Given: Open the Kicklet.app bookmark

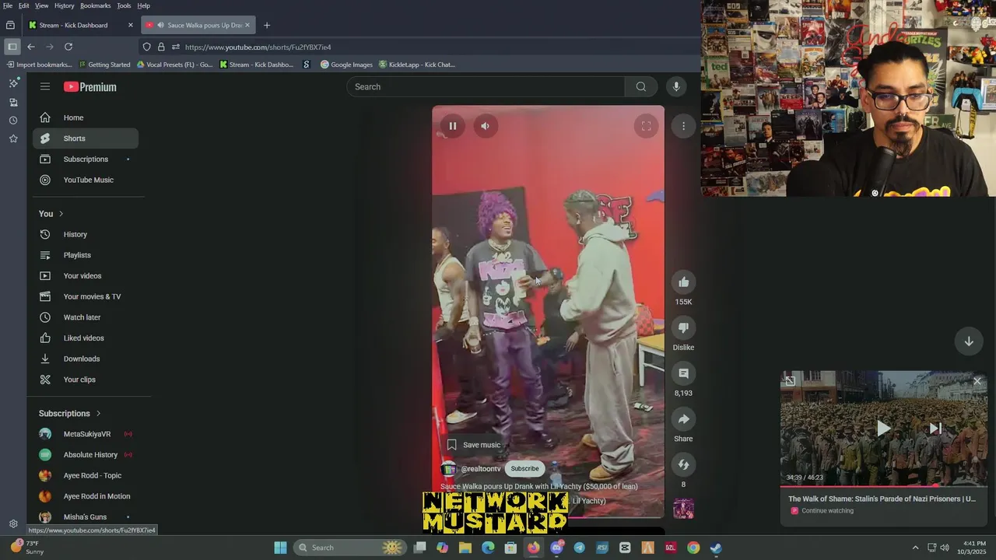Looking at the screenshot, I should 416,65.
